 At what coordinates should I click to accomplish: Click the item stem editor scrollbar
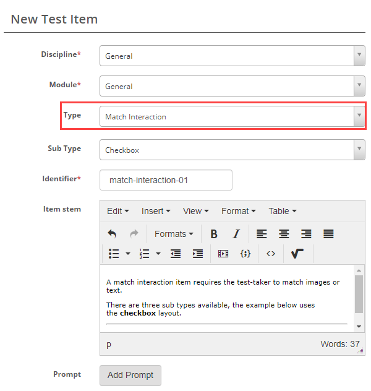pyautogui.click(x=359, y=294)
